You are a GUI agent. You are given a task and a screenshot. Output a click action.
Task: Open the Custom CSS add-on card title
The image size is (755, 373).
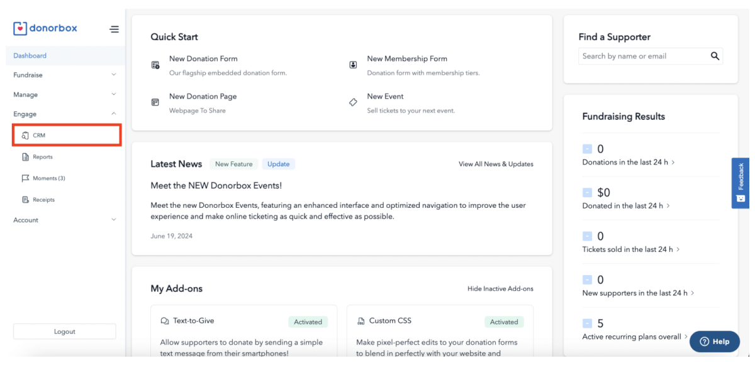tap(390, 321)
